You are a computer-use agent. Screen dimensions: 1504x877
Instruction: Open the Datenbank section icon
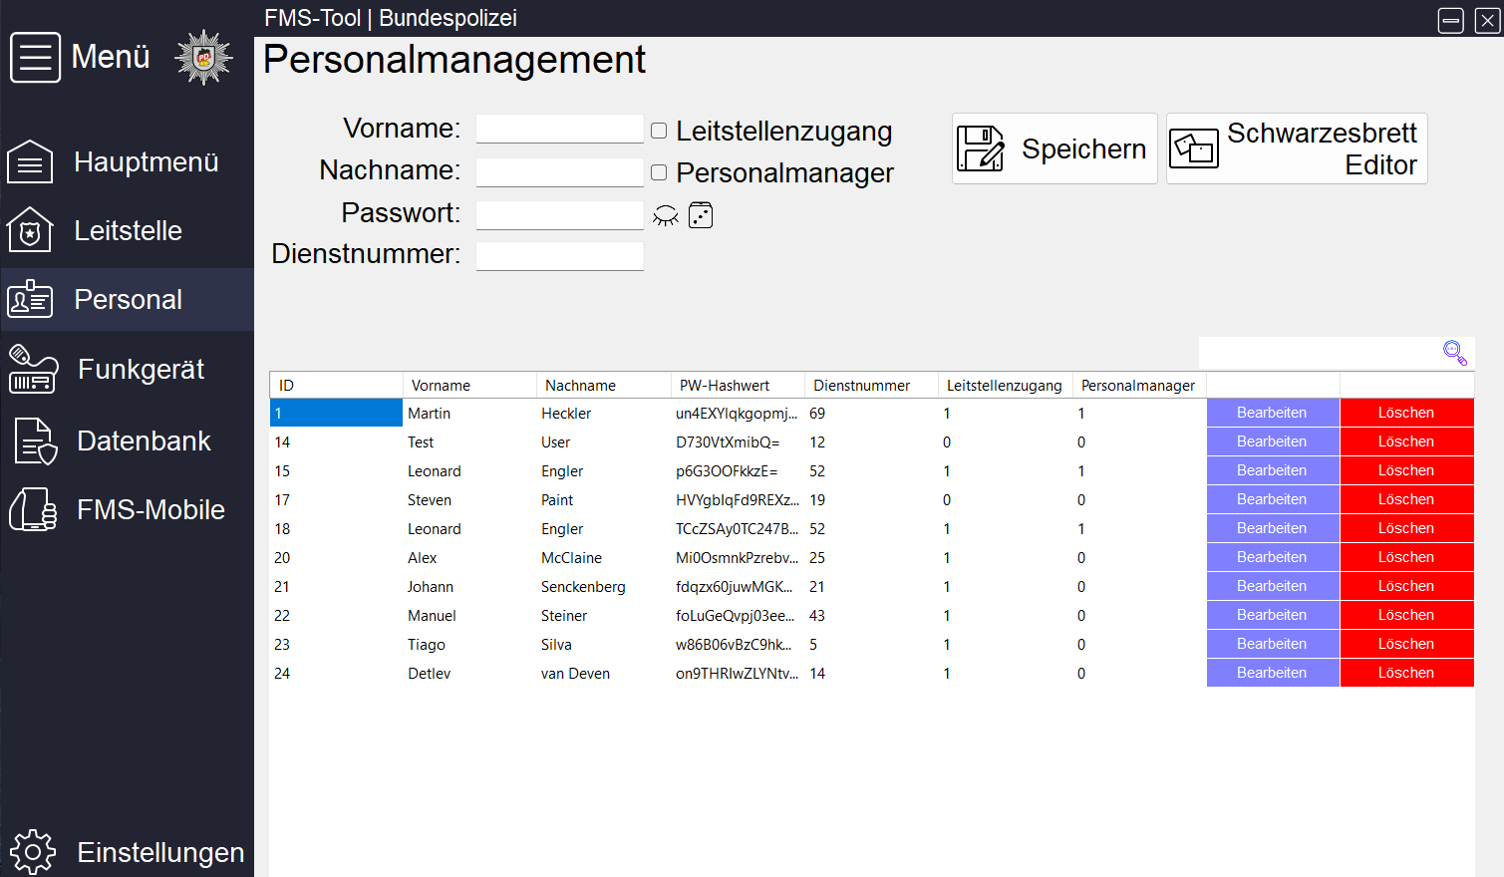coord(35,441)
